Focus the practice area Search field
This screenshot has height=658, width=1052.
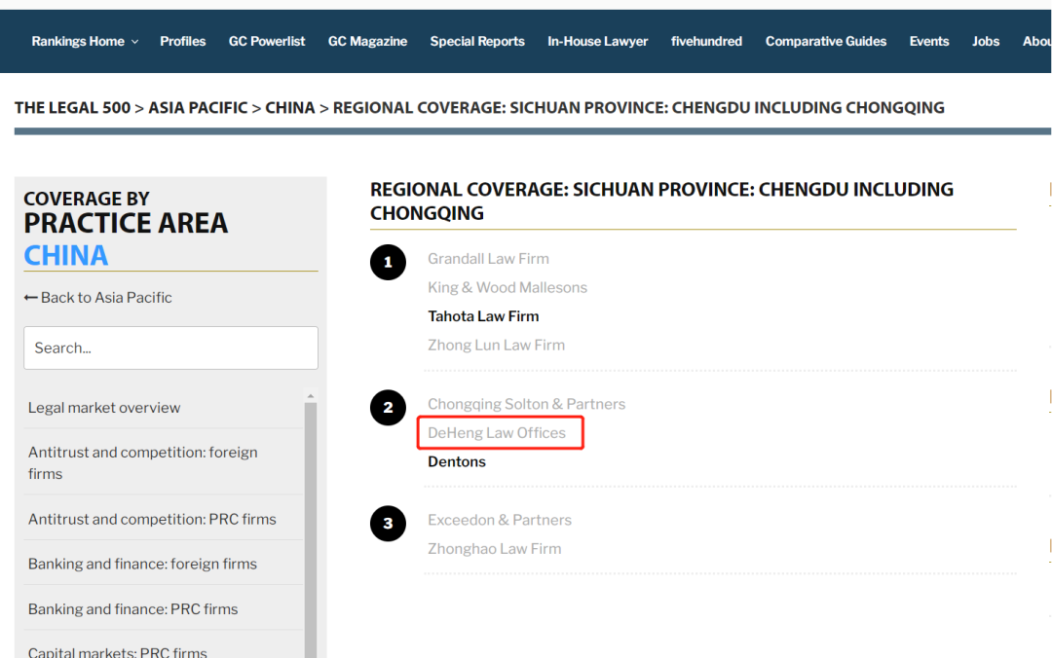click(x=171, y=348)
